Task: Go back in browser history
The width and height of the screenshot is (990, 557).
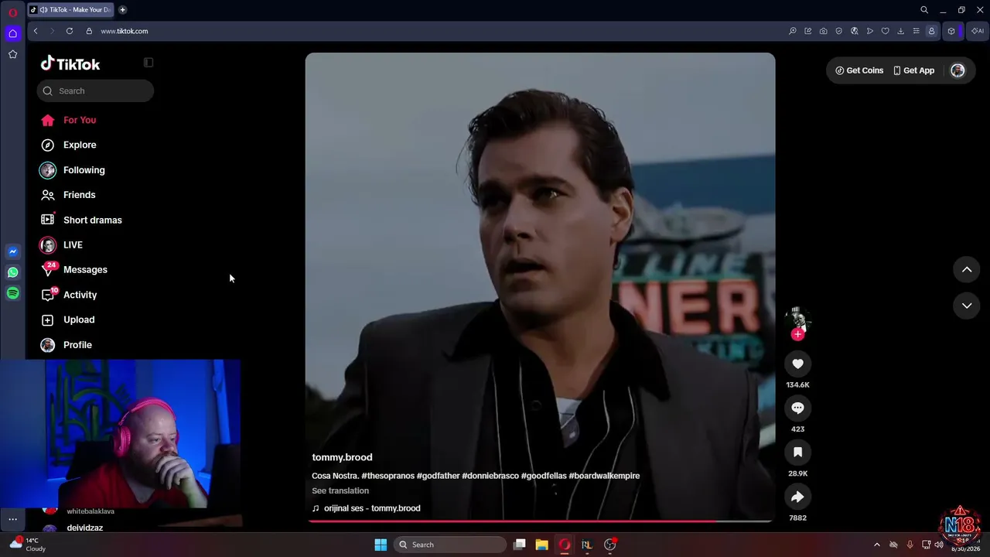Action: 36,31
